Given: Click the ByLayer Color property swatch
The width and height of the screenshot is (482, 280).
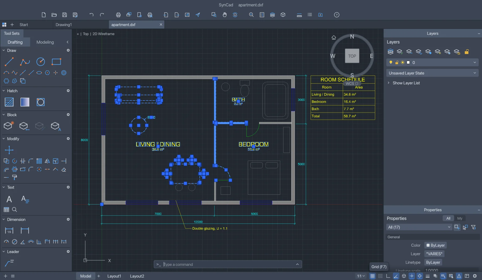Looking at the screenshot, I should click(435, 245).
